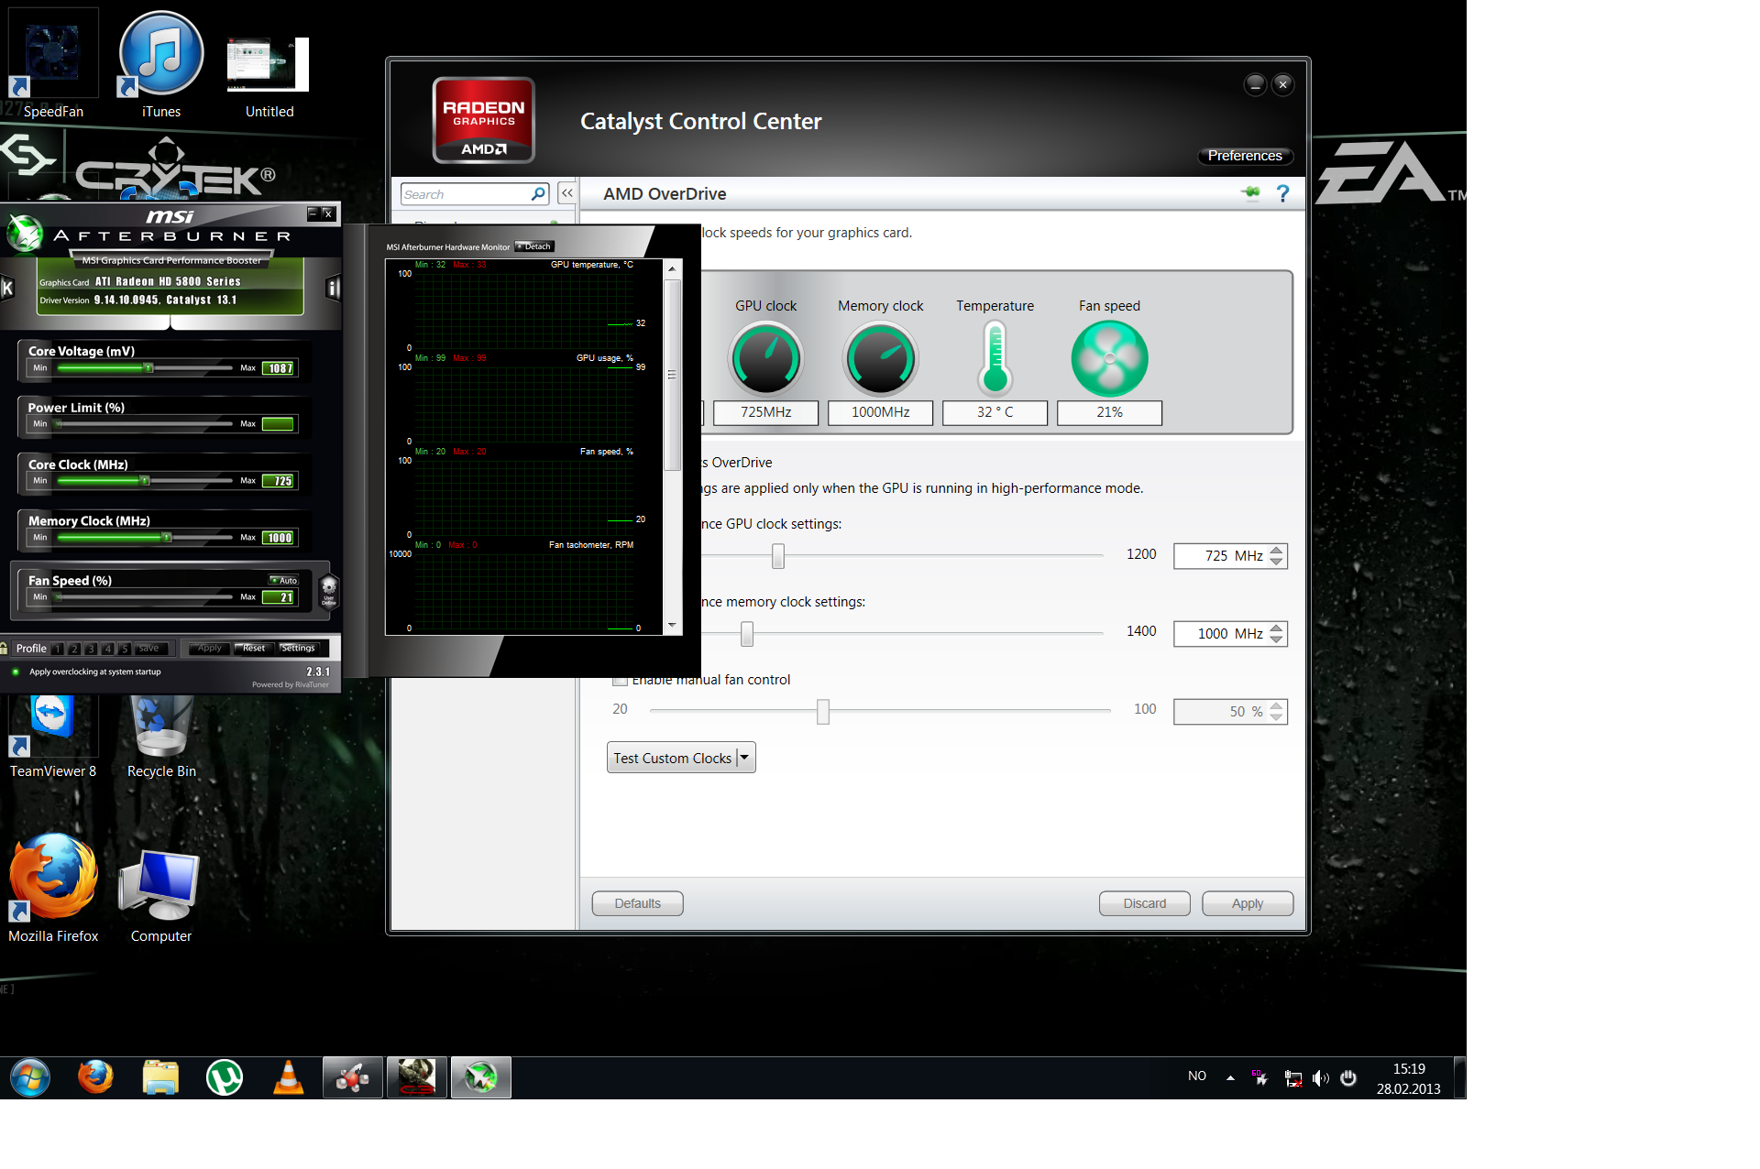The width and height of the screenshot is (1760, 1169).
Task: Toggle Auto fan speed in Afterburner
Action: coord(283,580)
